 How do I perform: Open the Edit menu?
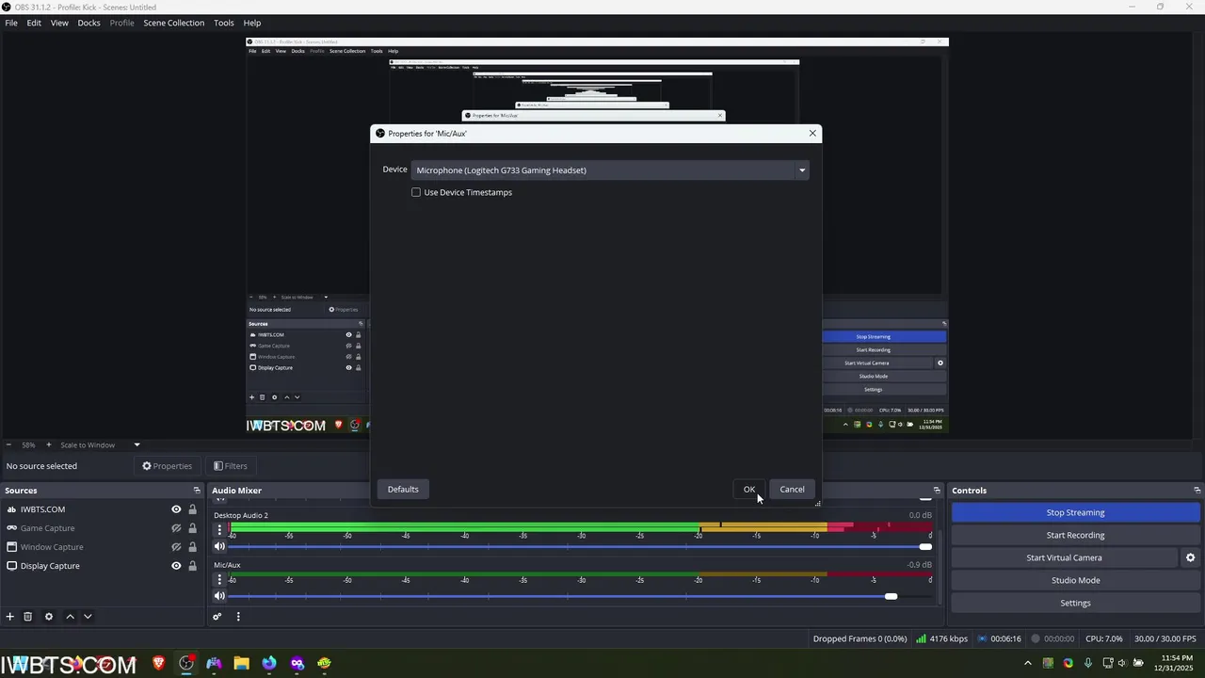(34, 23)
